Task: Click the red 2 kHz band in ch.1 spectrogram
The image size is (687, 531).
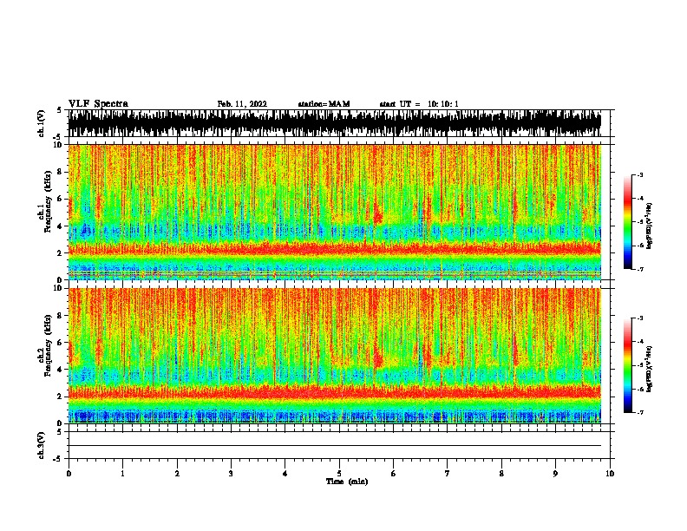Action: click(334, 250)
